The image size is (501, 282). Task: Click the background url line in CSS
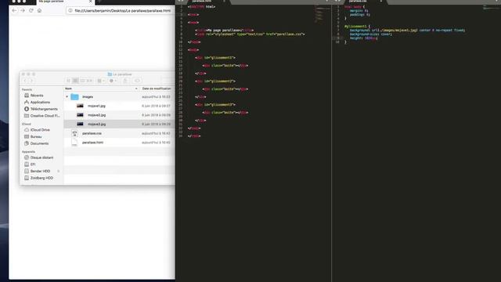point(407,30)
